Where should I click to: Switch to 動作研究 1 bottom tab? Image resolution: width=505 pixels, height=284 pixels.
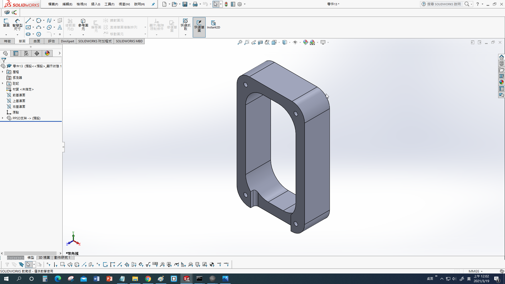click(x=62, y=258)
